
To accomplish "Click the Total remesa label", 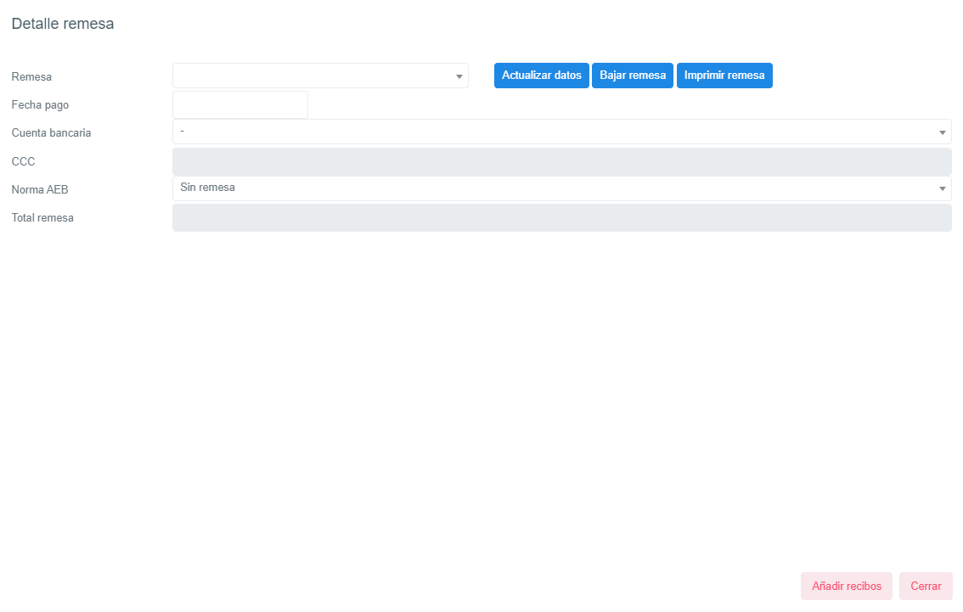I will coord(42,218).
